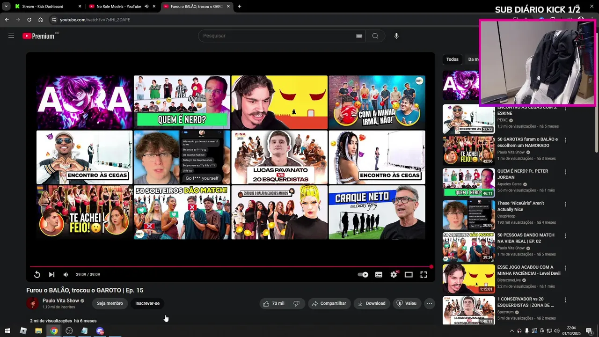Screen dimensions: 599x337
Task: Open Roblox from the taskbar
Action: pos(23,331)
